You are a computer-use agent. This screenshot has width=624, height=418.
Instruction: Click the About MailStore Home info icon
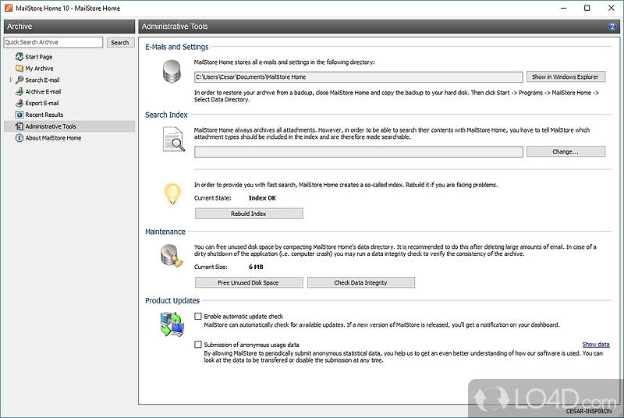point(19,138)
